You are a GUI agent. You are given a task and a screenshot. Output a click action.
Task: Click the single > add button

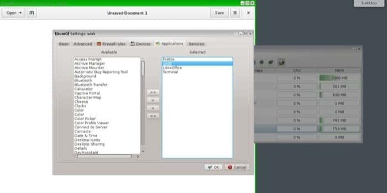pos(152,100)
